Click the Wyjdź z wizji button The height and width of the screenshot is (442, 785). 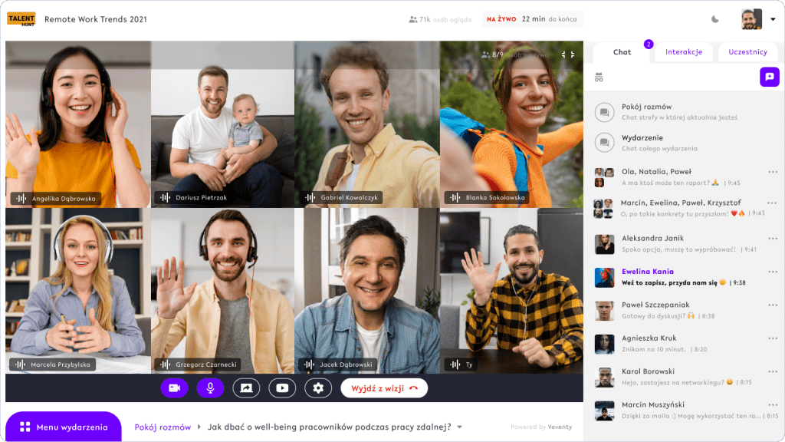pos(384,388)
